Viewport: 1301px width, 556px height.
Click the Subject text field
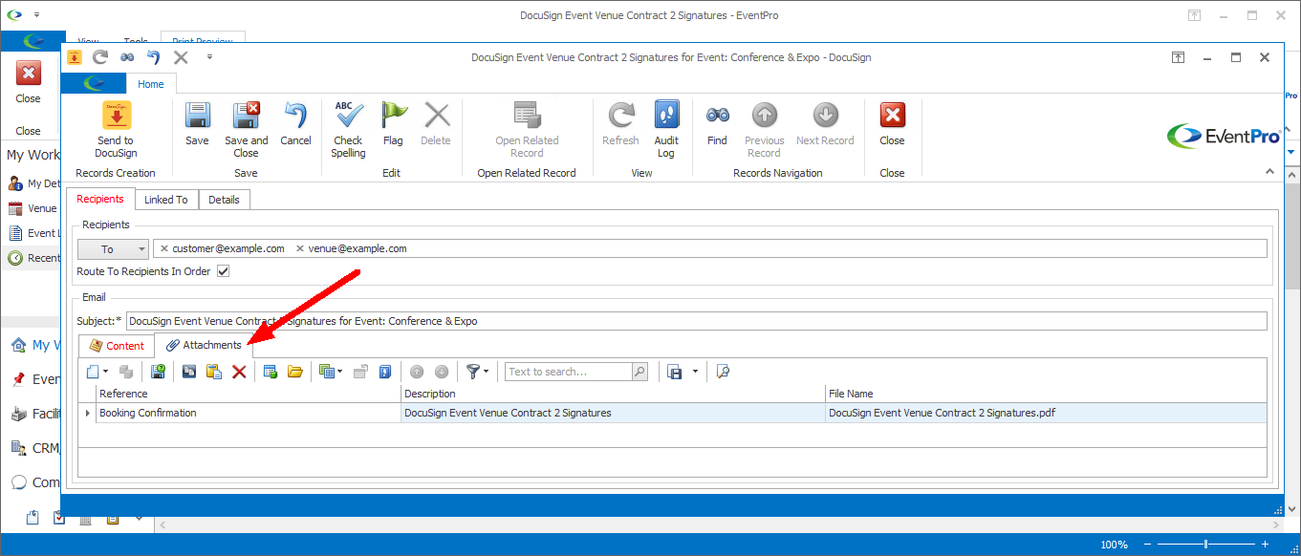(x=697, y=321)
